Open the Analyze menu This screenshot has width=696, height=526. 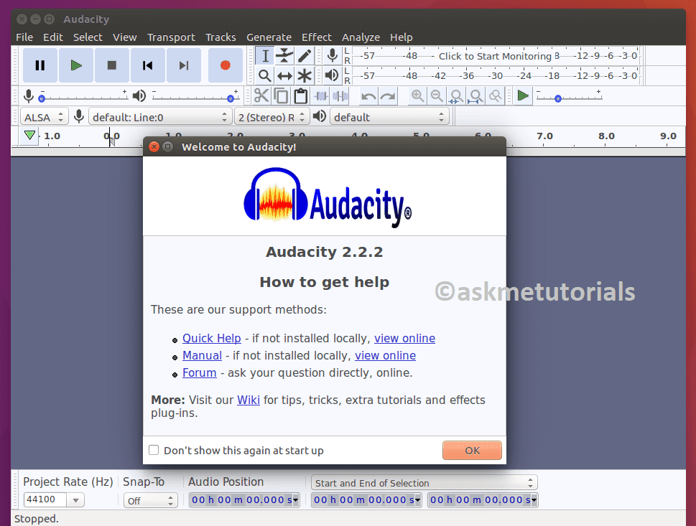tap(361, 37)
